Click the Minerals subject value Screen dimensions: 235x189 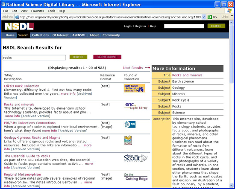click(x=179, y=94)
